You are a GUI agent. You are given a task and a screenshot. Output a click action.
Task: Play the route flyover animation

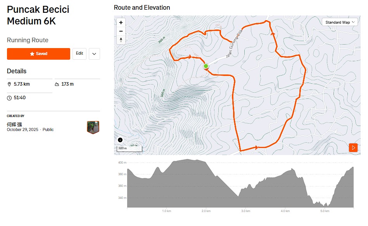pos(353,148)
